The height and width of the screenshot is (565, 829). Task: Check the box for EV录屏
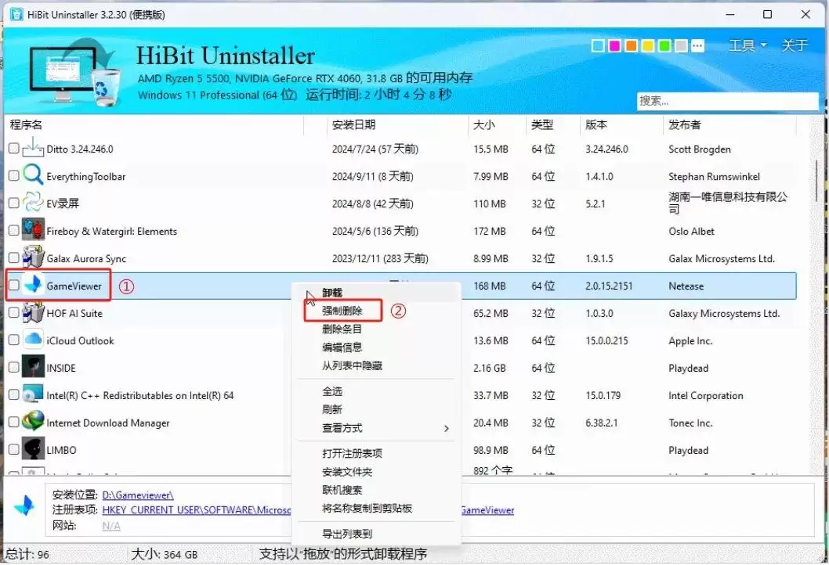click(x=14, y=203)
